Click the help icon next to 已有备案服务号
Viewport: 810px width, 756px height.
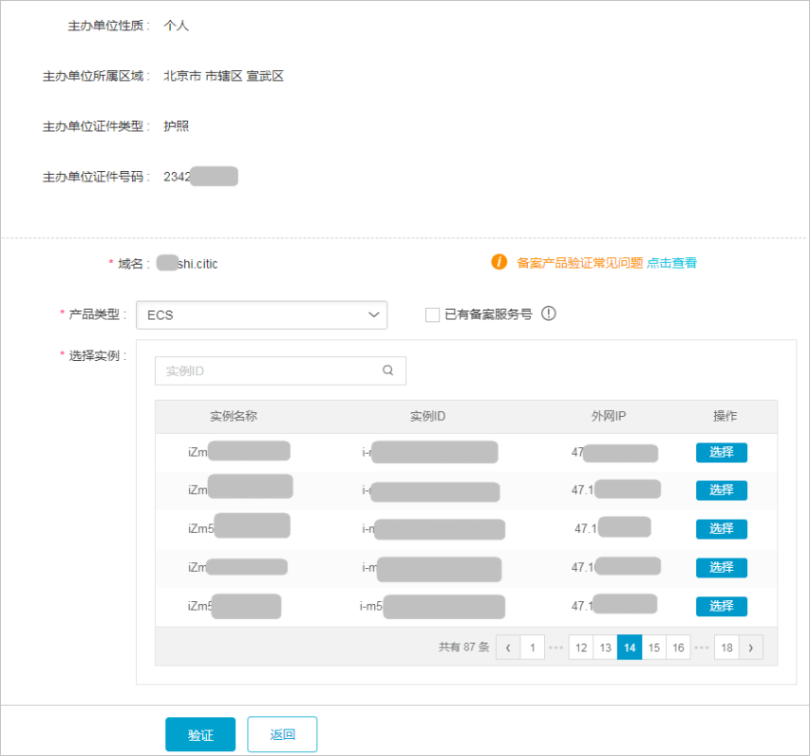coord(548,314)
